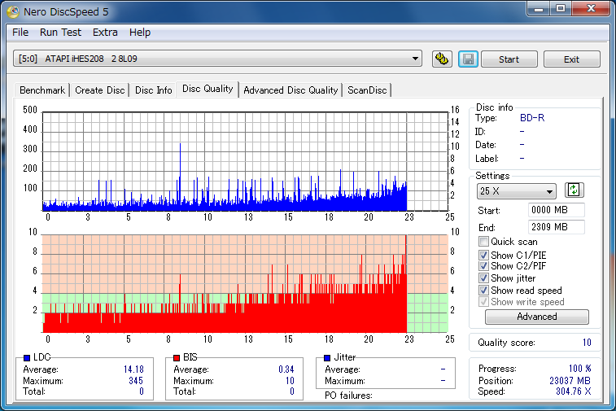Click the green refresh icon beside speed
The height and width of the screenshot is (411, 616).
coord(574,190)
